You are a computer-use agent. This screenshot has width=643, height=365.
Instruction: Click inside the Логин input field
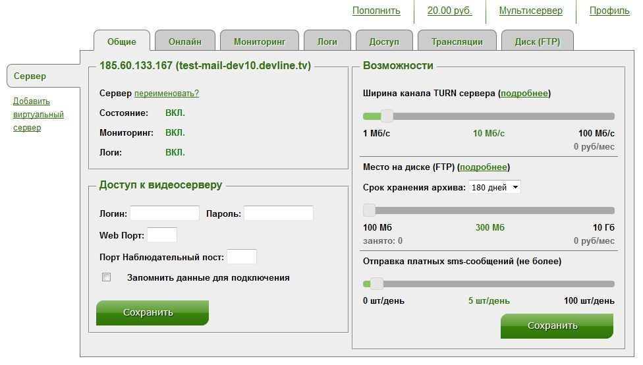(x=165, y=213)
